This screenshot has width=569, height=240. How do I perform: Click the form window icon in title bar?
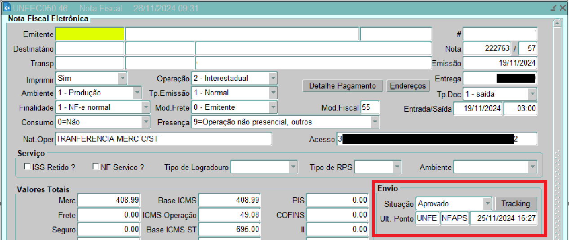[x=7, y=8]
